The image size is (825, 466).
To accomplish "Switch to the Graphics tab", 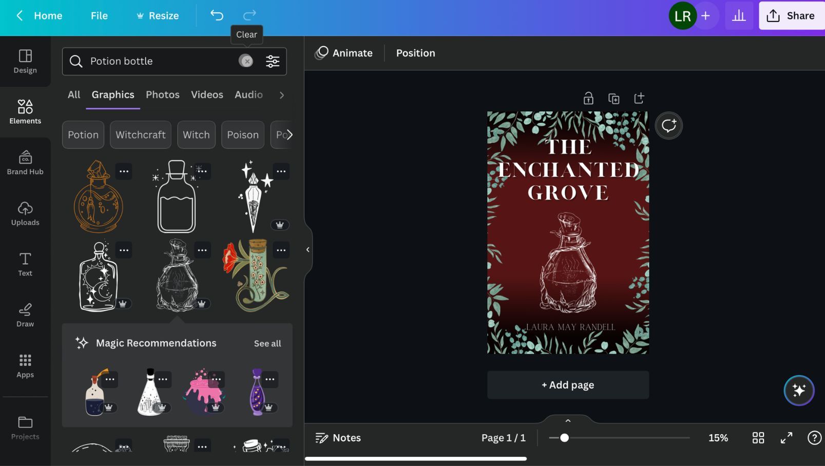I will [113, 94].
